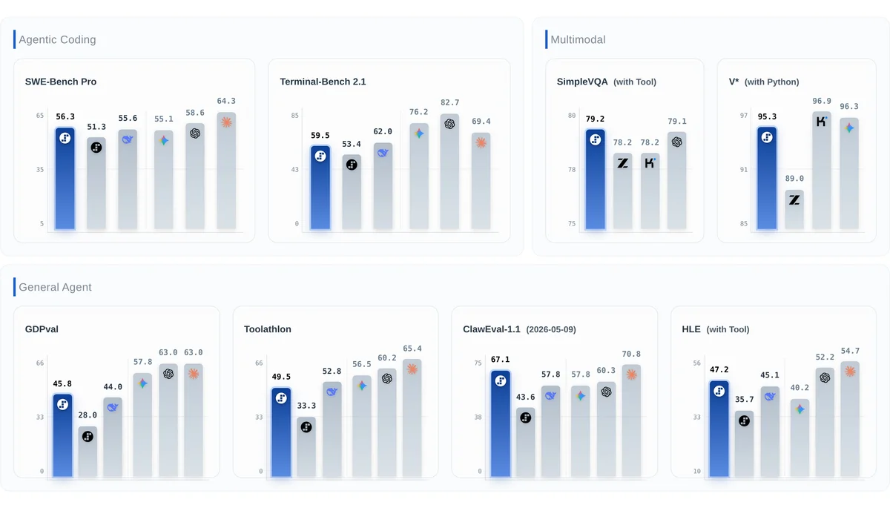
Task: Select the Claude starburst icon in GDPval chart
Action: 194,373
